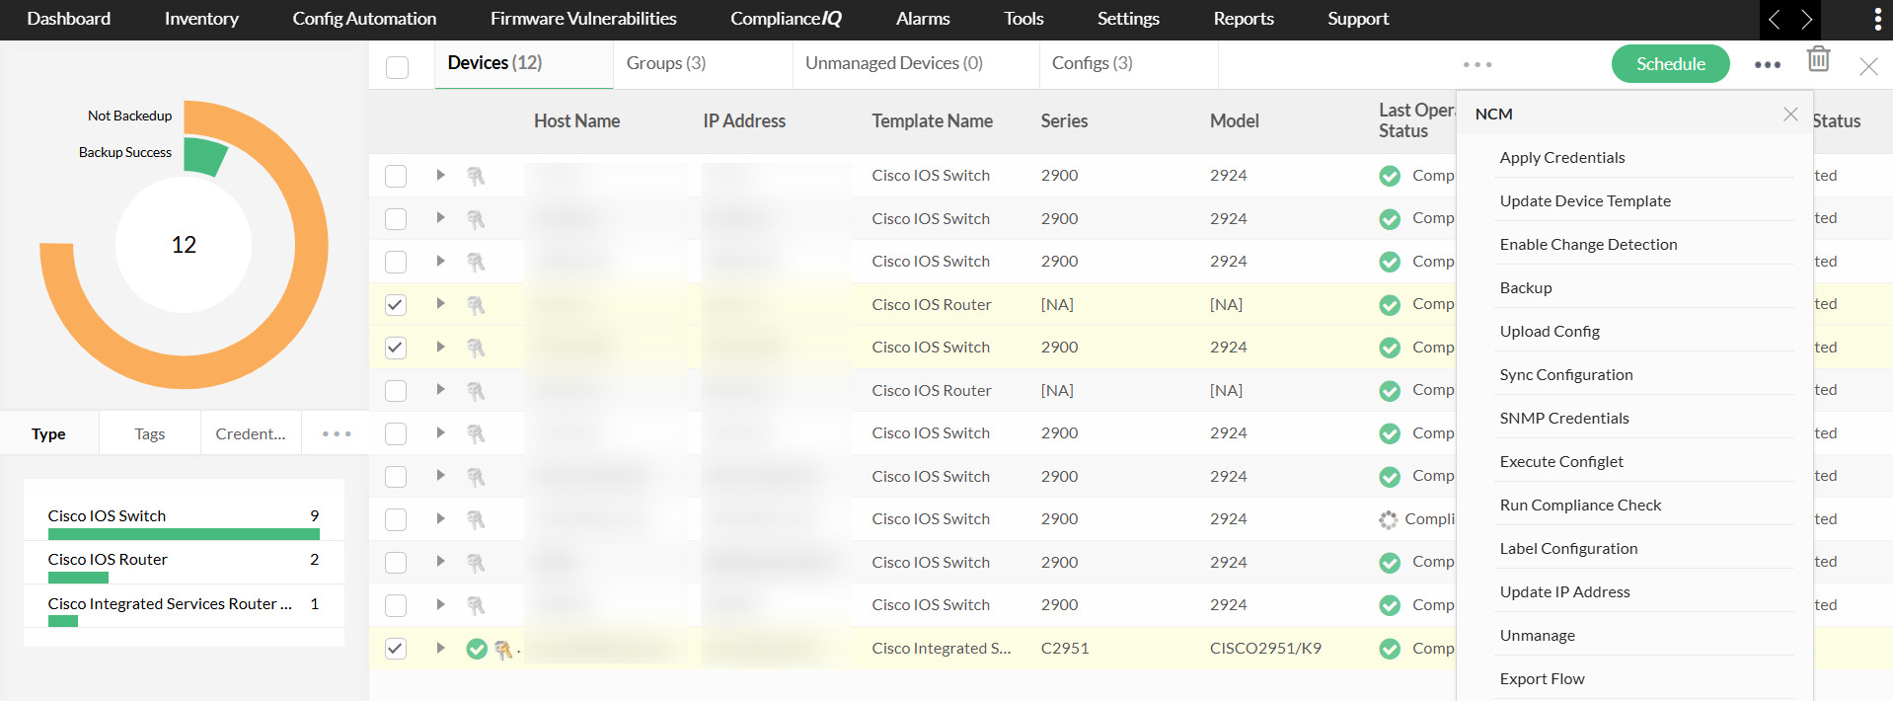
Task: Uncheck the Cisco Integrated S... device checkbox
Action: tap(396, 649)
